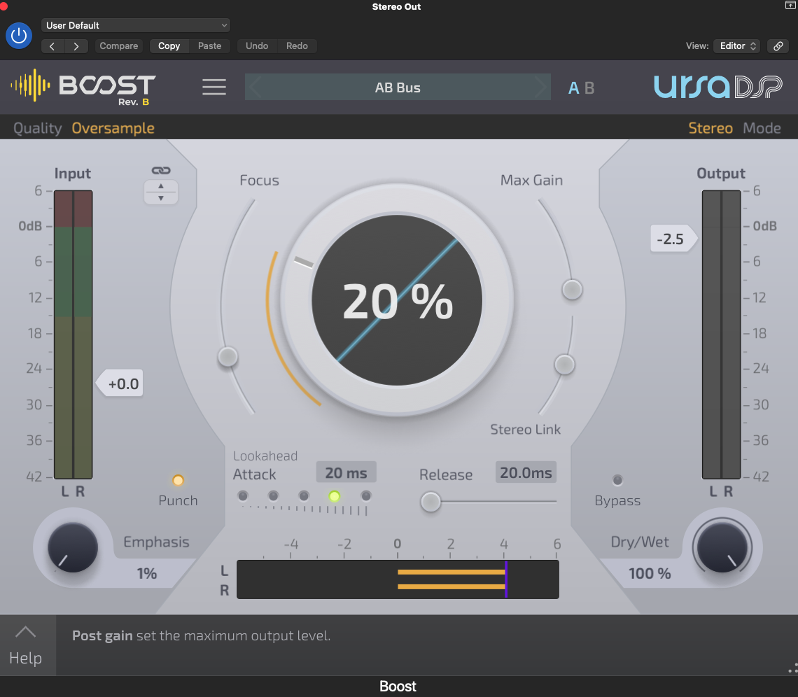Viewport: 798px width, 697px height.
Task: Select the first lookahead attack dot
Action: [243, 495]
